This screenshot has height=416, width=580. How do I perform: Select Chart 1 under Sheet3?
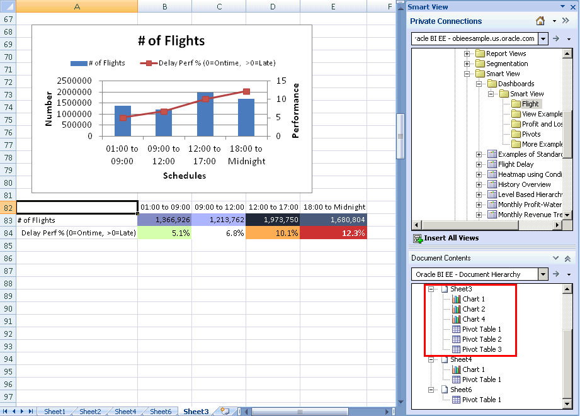pos(474,299)
